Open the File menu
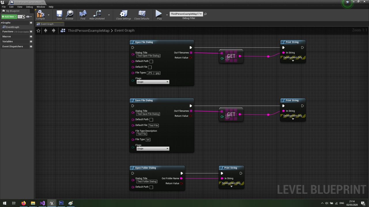The image size is (369, 207). pos(4,7)
